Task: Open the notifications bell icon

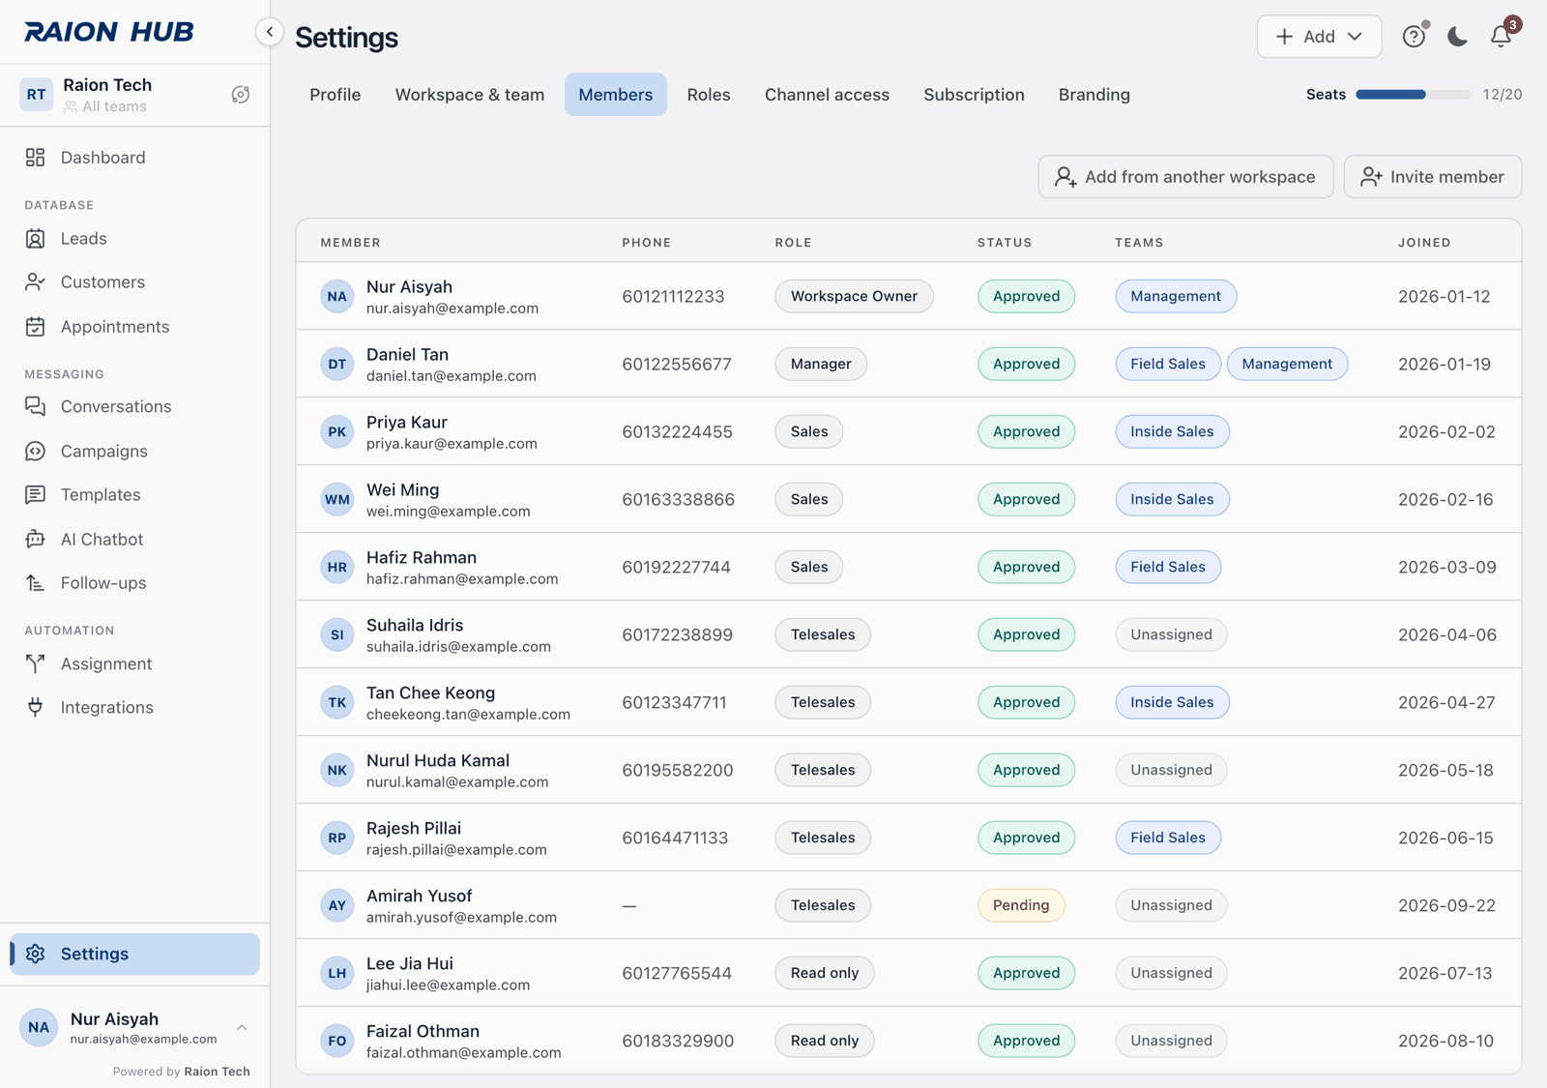Action: 1501,36
